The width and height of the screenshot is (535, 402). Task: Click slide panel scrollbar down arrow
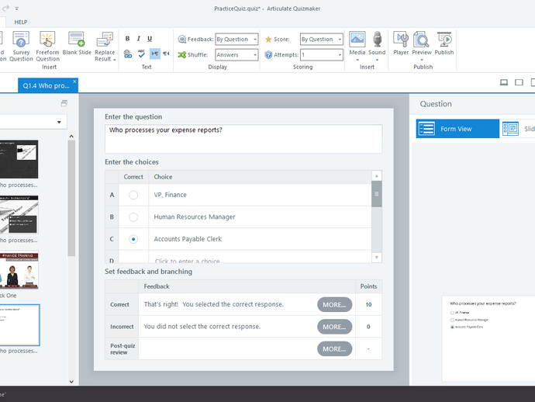71,382
